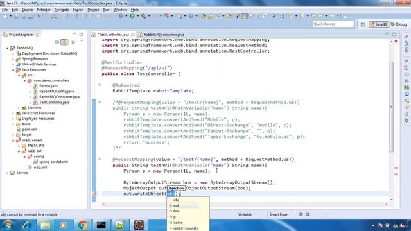411x231 pixels.
Task: Select web.xml in the tree
Action: click(40, 167)
